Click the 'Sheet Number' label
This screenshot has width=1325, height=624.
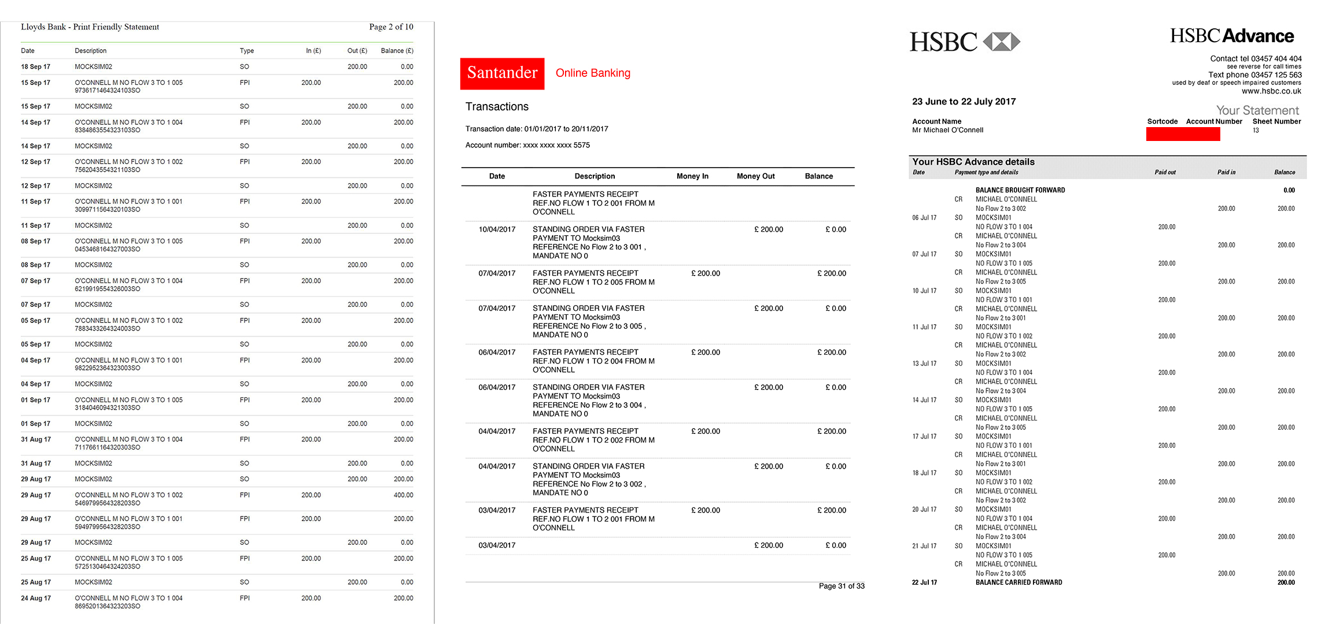(1276, 121)
